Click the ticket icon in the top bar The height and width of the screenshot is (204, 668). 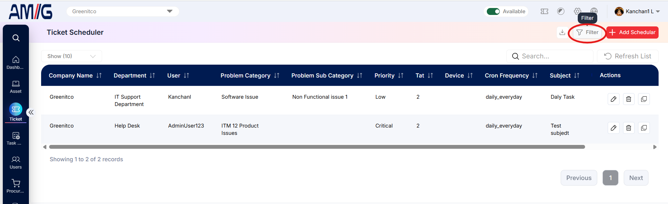coord(544,11)
